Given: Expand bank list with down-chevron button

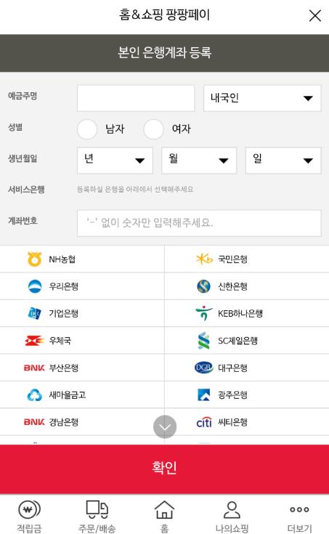Looking at the screenshot, I should (165, 426).
